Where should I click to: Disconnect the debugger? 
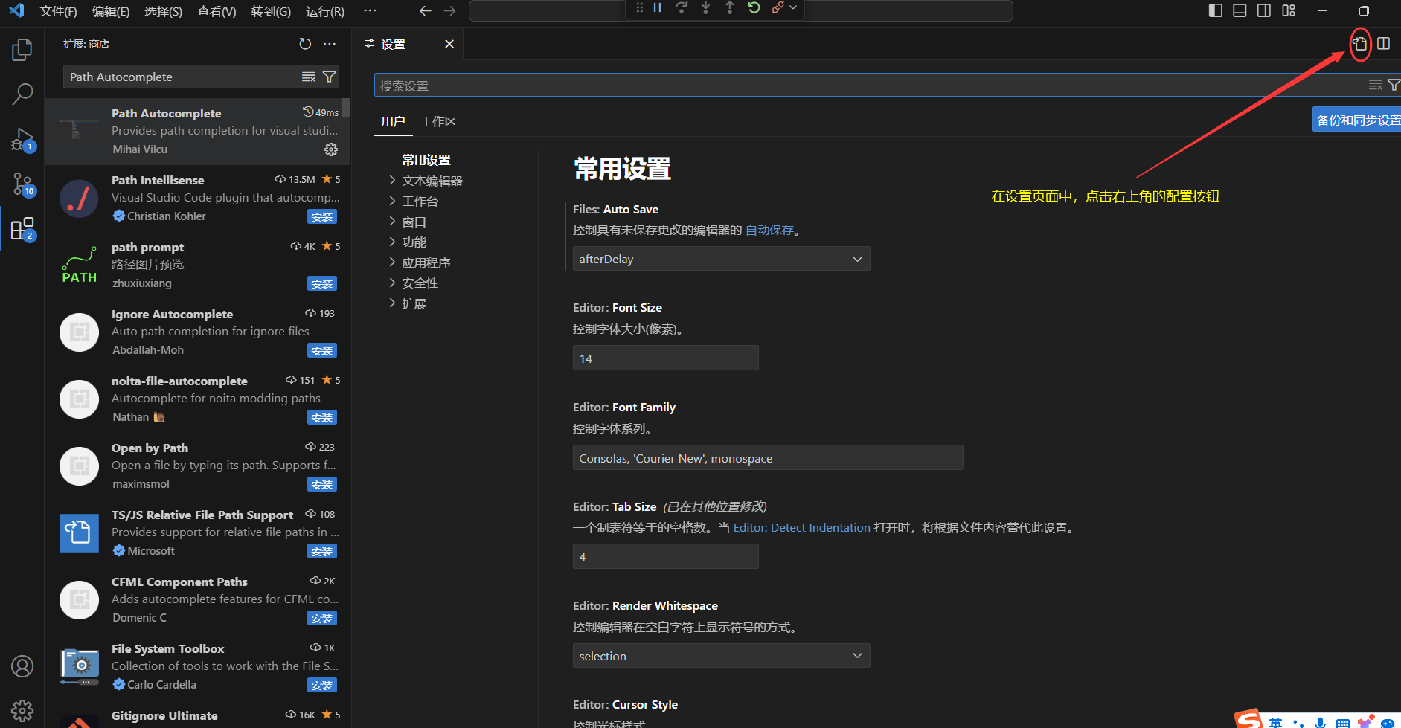point(778,7)
